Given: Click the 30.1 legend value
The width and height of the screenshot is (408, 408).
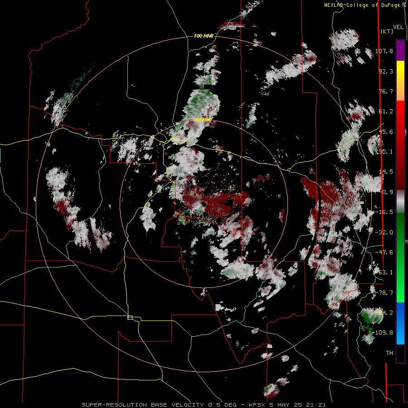Looking at the screenshot, I should click(386, 152).
